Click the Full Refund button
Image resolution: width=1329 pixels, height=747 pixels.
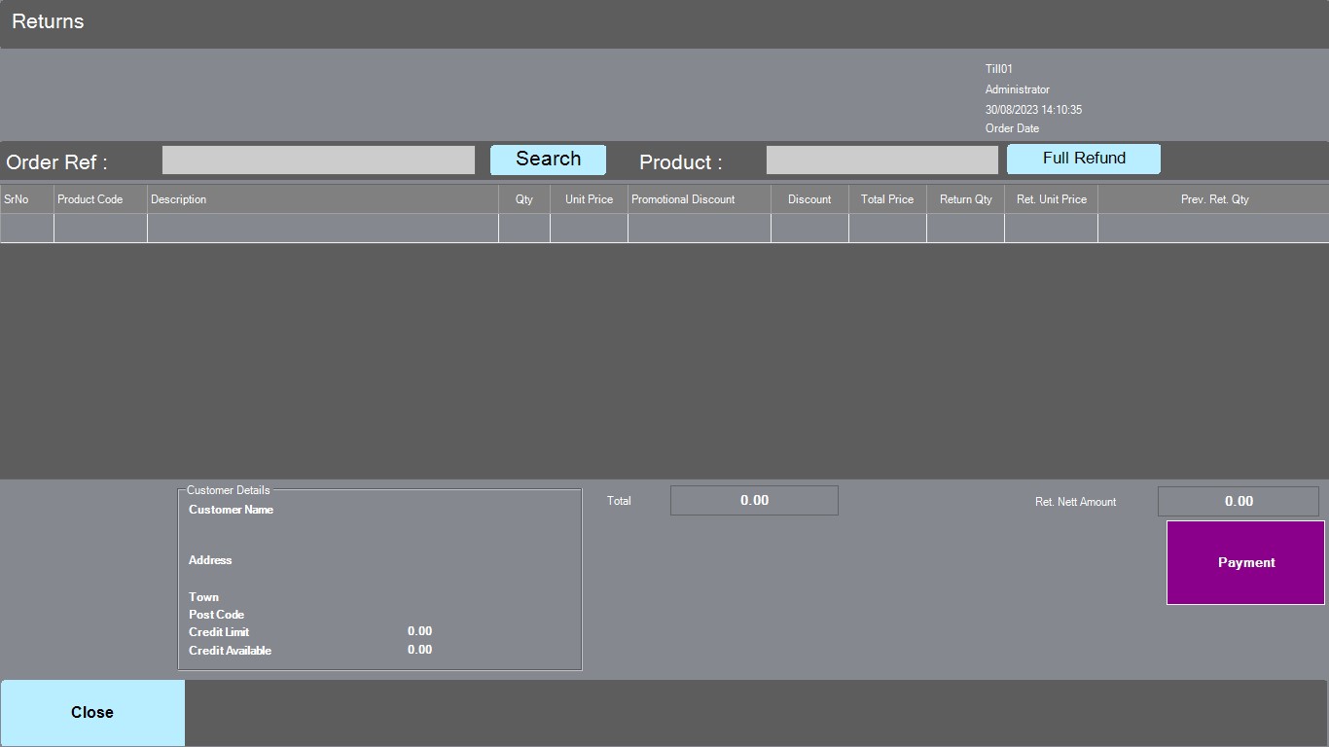tap(1083, 159)
